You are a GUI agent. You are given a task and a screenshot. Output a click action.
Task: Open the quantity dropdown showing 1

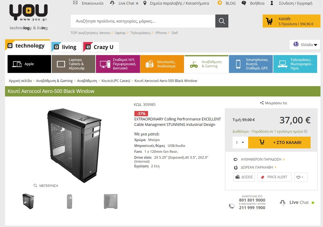coord(240,142)
